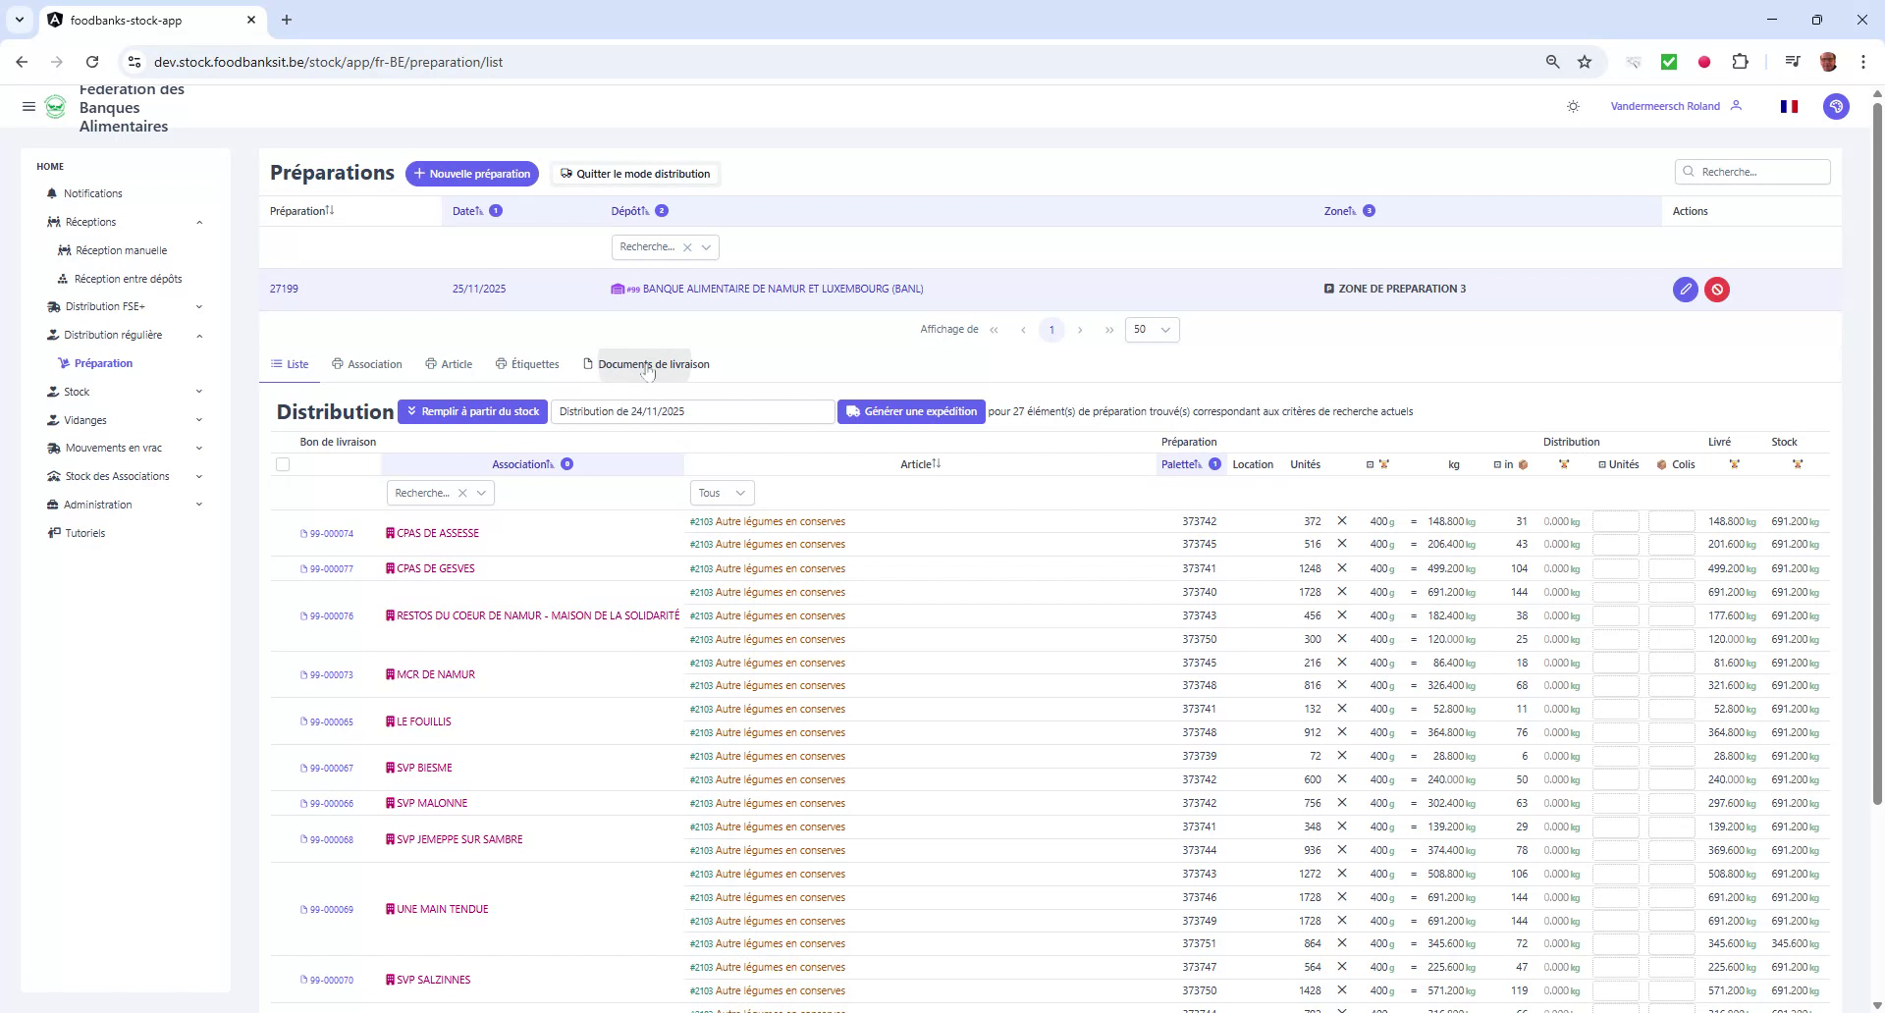Click the Nouvelle préparation button
The width and height of the screenshot is (1885, 1013).
[472, 174]
